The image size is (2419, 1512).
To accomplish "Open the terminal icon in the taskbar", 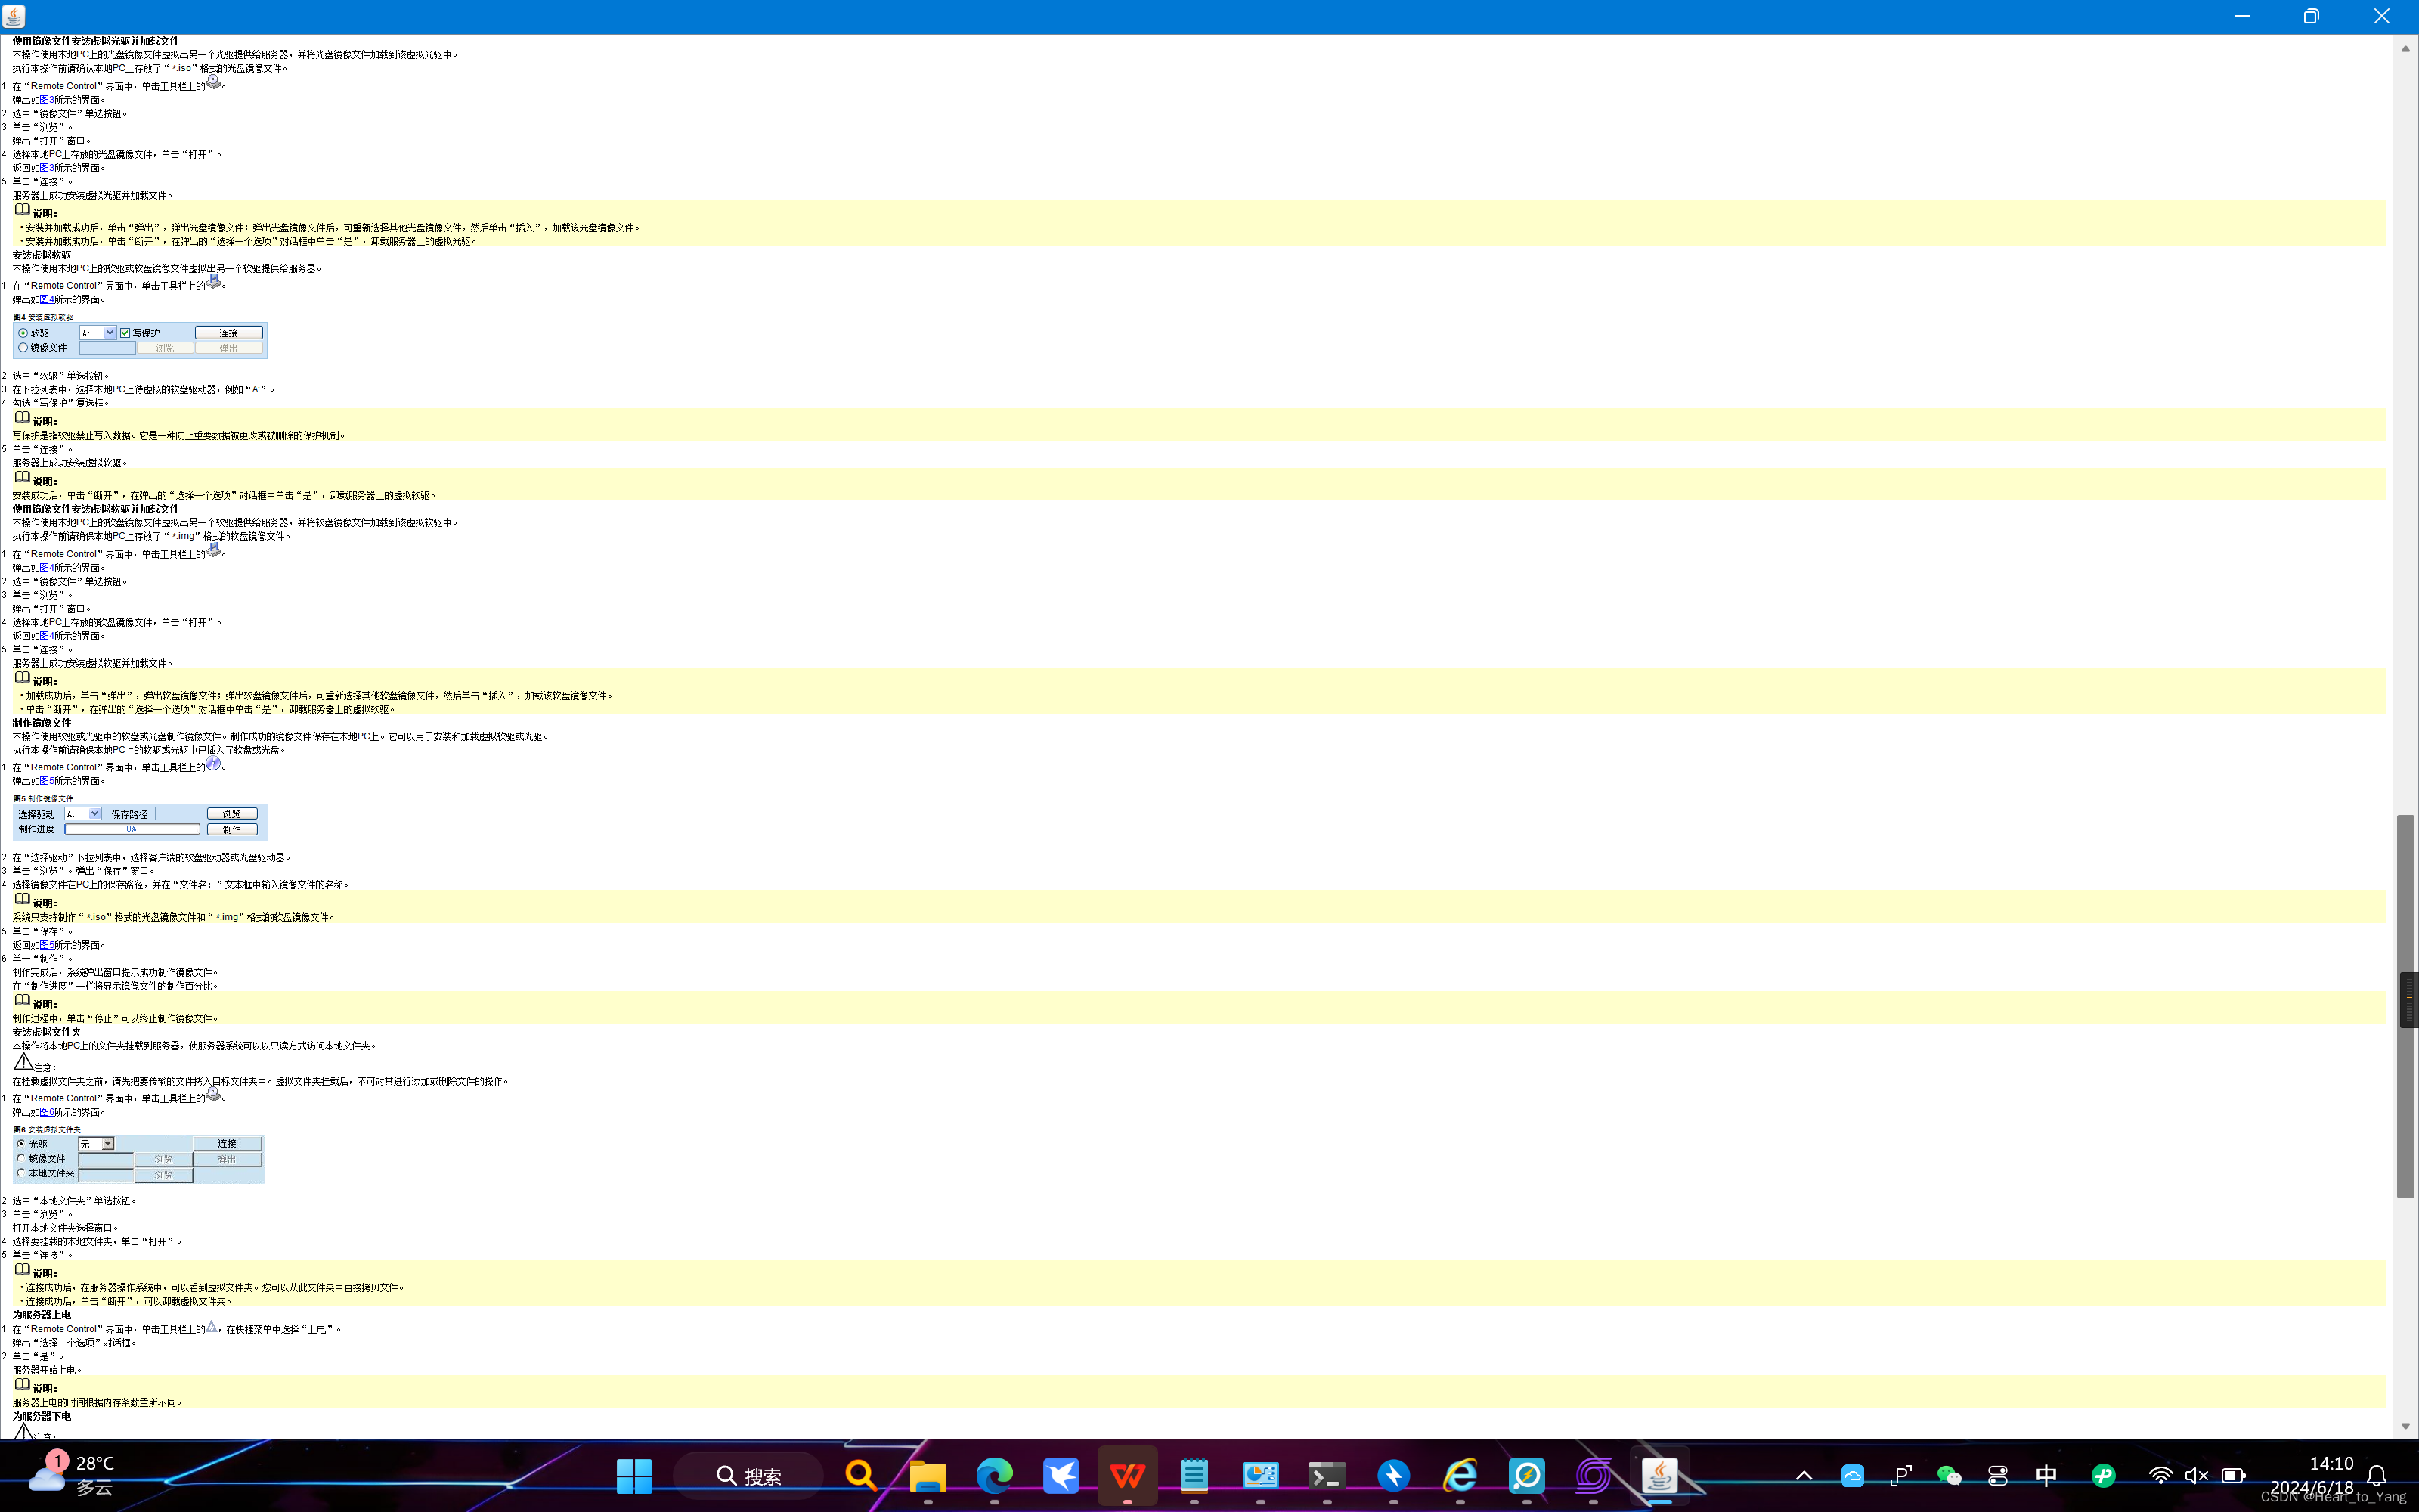I will (x=1327, y=1475).
